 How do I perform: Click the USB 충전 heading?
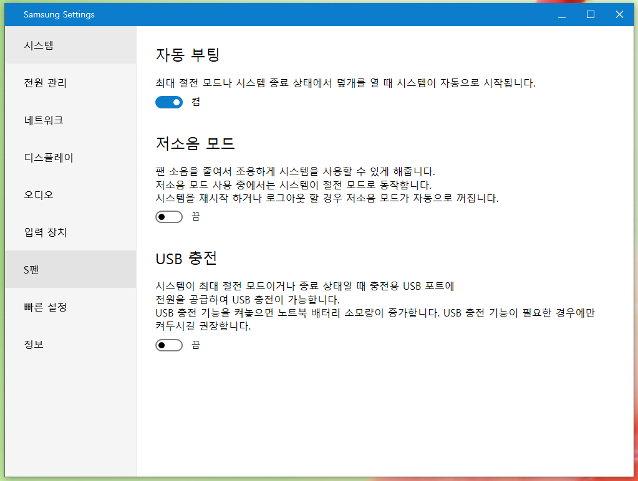(186, 258)
